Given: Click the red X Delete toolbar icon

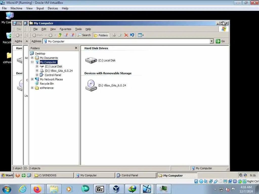Looking at the screenshot, I should point(126,35).
